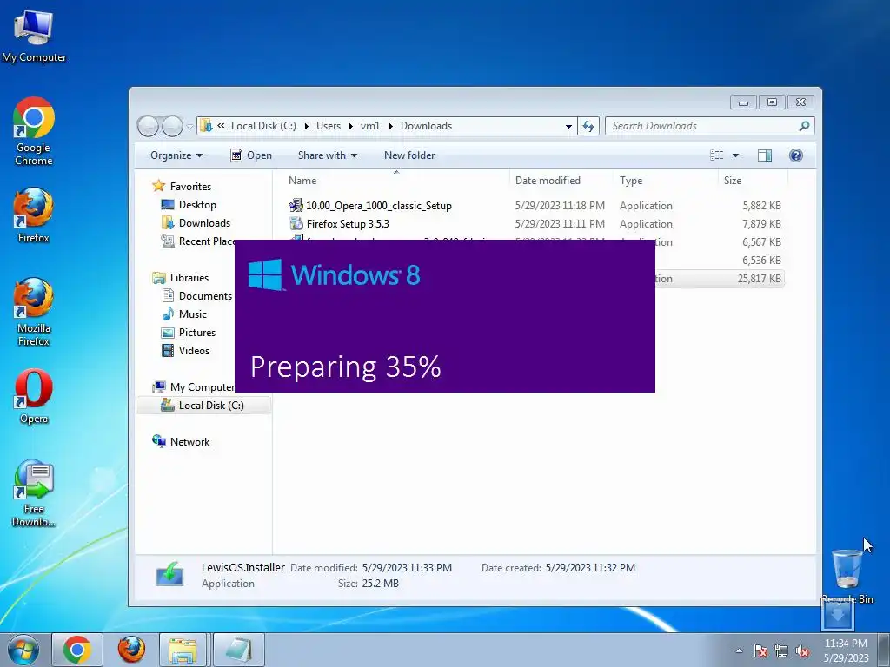This screenshot has width=890, height=667.
Task: Open the Opera desktop shortcut
Action: (x=34, y=396)
